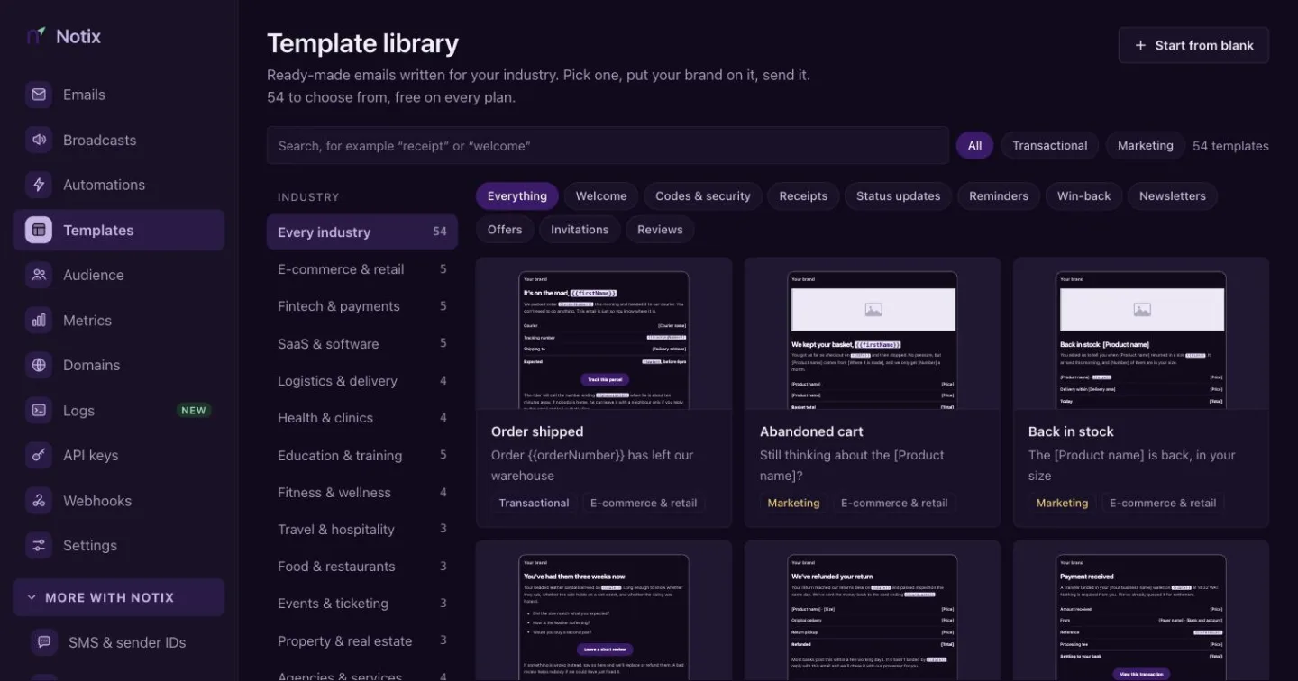The image size is (1298, 681).
Task: Click the API keys key icon
Action: [x=39, y=455]
